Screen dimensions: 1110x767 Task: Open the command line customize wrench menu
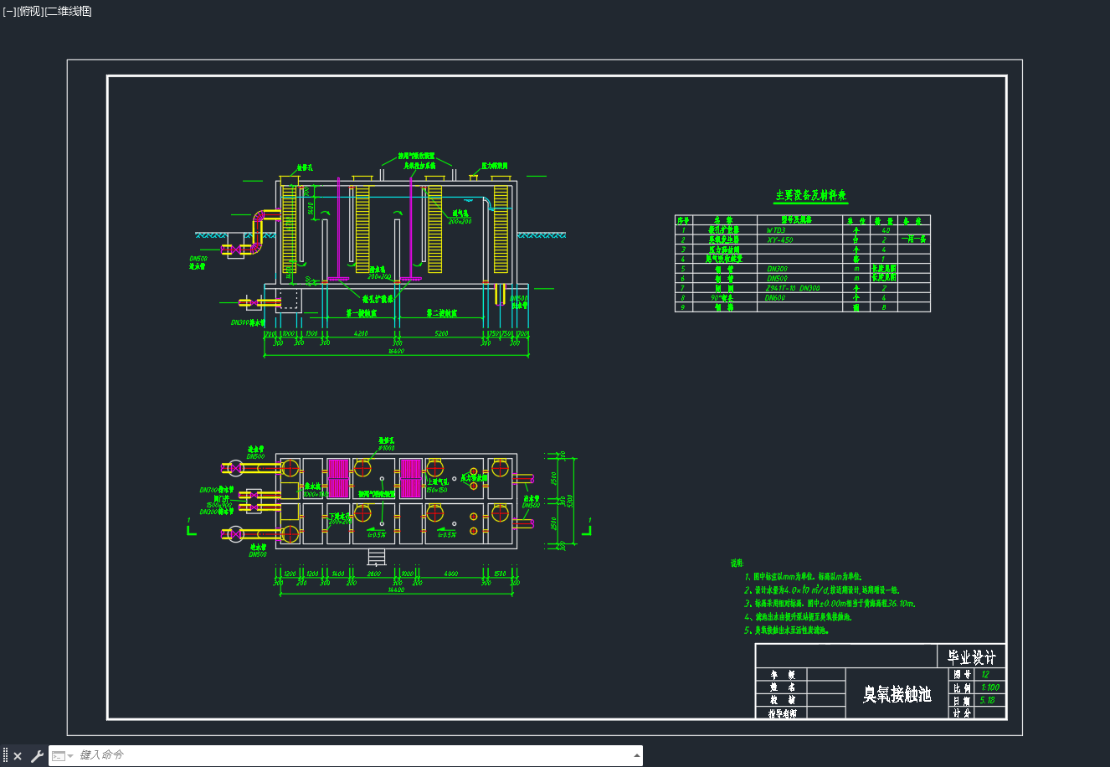pos(37,756)
